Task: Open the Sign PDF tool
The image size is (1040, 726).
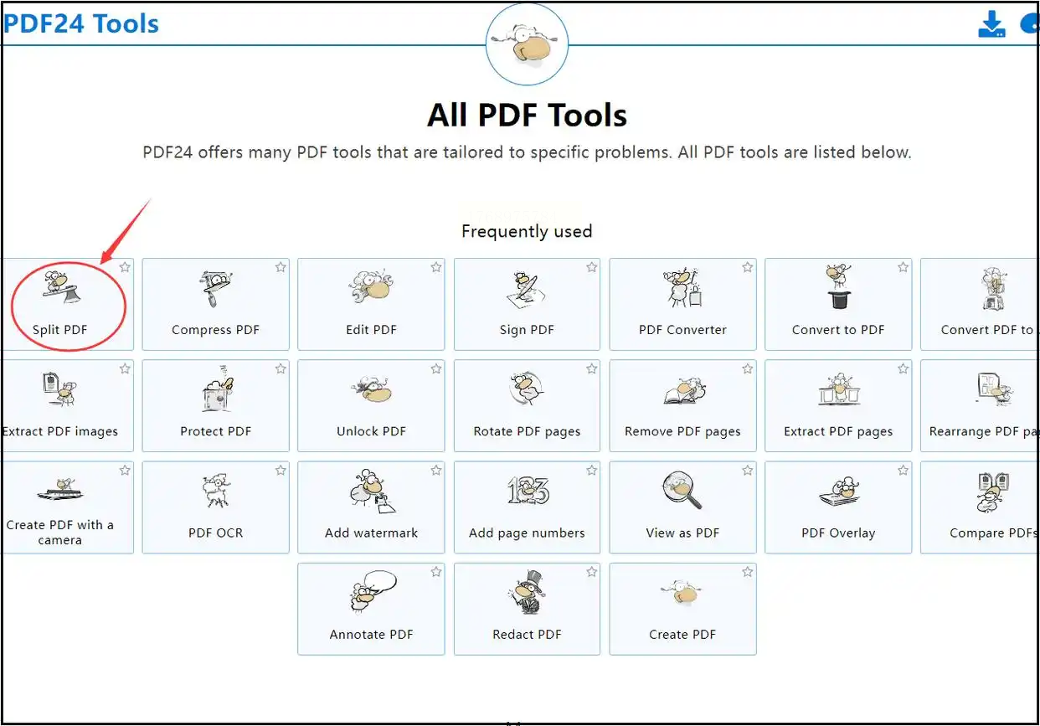Action: tap(527, 304)
